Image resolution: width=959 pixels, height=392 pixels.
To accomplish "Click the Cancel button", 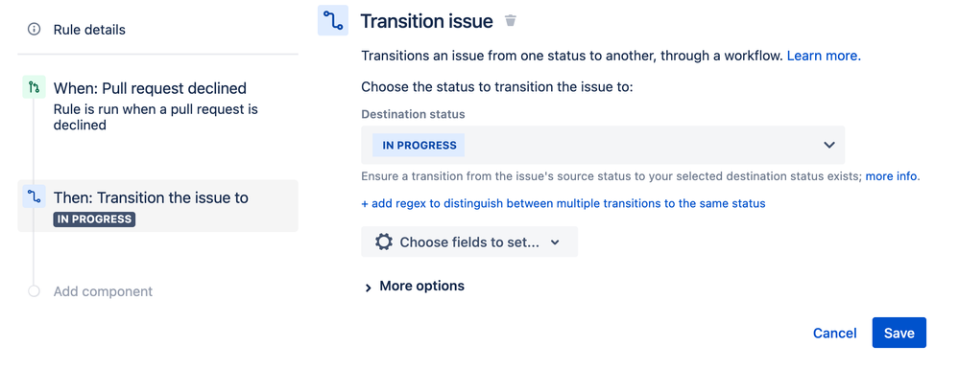I will 834,333.
